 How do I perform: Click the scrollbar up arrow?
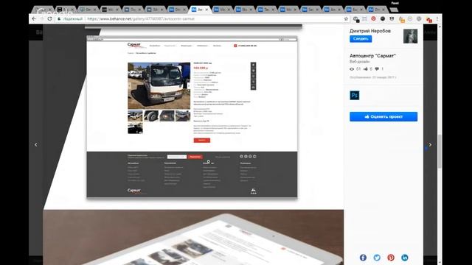point(440,26)
